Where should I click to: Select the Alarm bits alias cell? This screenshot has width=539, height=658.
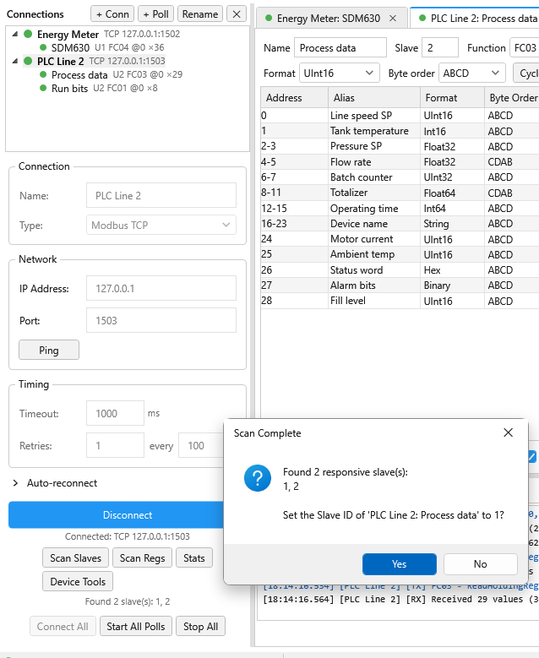coord(374,285)
